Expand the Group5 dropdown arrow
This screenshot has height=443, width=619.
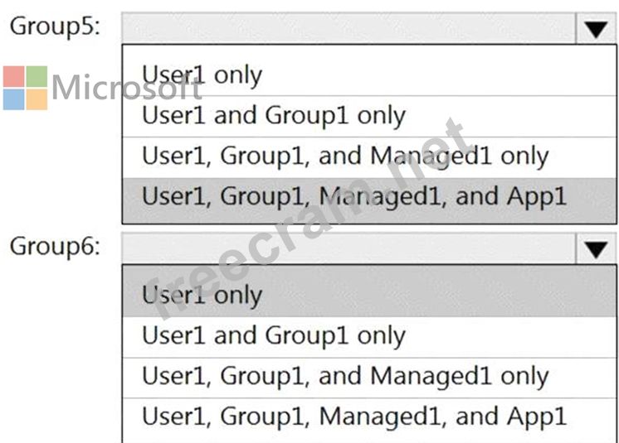click(595, 29)
